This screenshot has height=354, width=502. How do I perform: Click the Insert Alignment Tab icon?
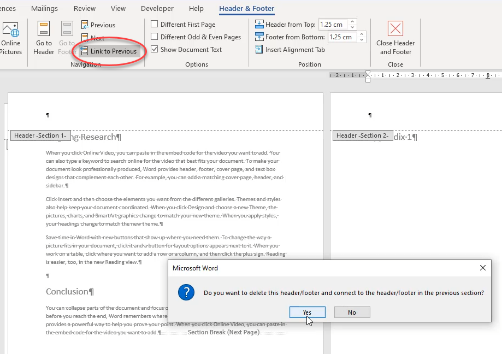coord(259,49)
